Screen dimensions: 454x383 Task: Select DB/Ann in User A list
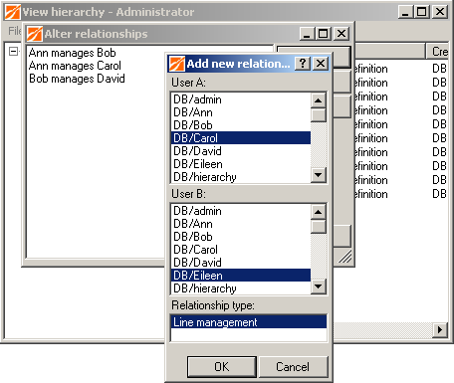pyautogui.click(x=241, y=112)
